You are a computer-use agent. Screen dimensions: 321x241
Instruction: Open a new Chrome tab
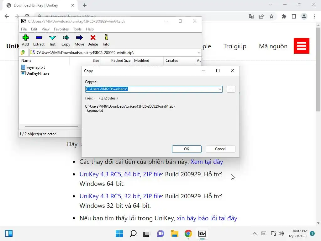85,5
